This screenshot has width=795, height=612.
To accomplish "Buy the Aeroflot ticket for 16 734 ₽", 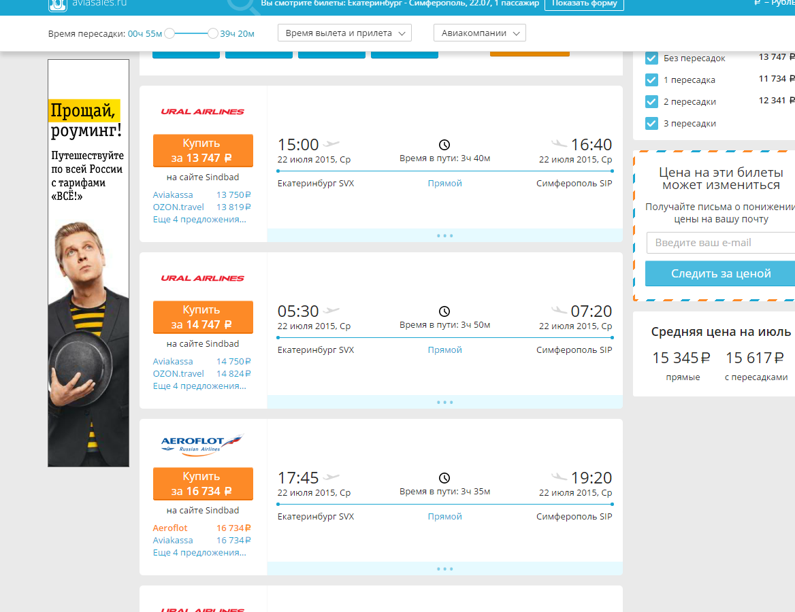I will point(203,484).
